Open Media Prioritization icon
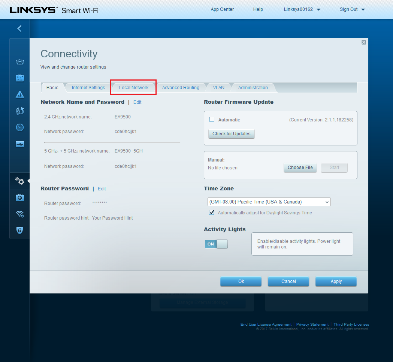393x362 pixels. tap(20, 111)
